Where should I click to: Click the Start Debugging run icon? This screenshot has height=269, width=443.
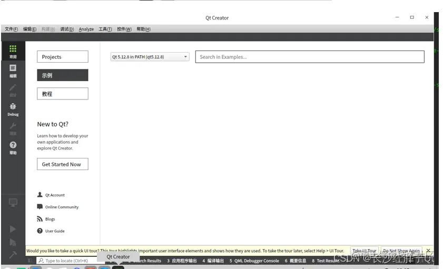pos(13,242)
